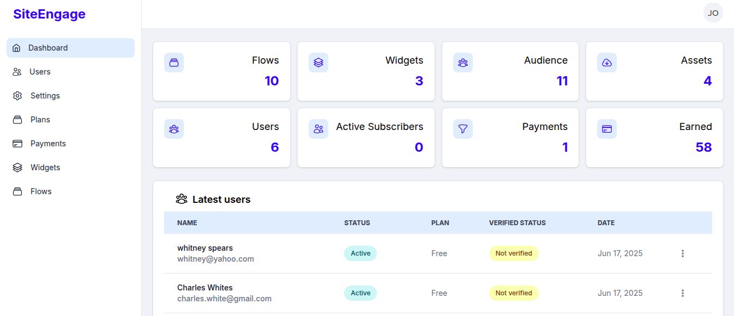Go to Users in the sidebar

(x=39, y=72)
